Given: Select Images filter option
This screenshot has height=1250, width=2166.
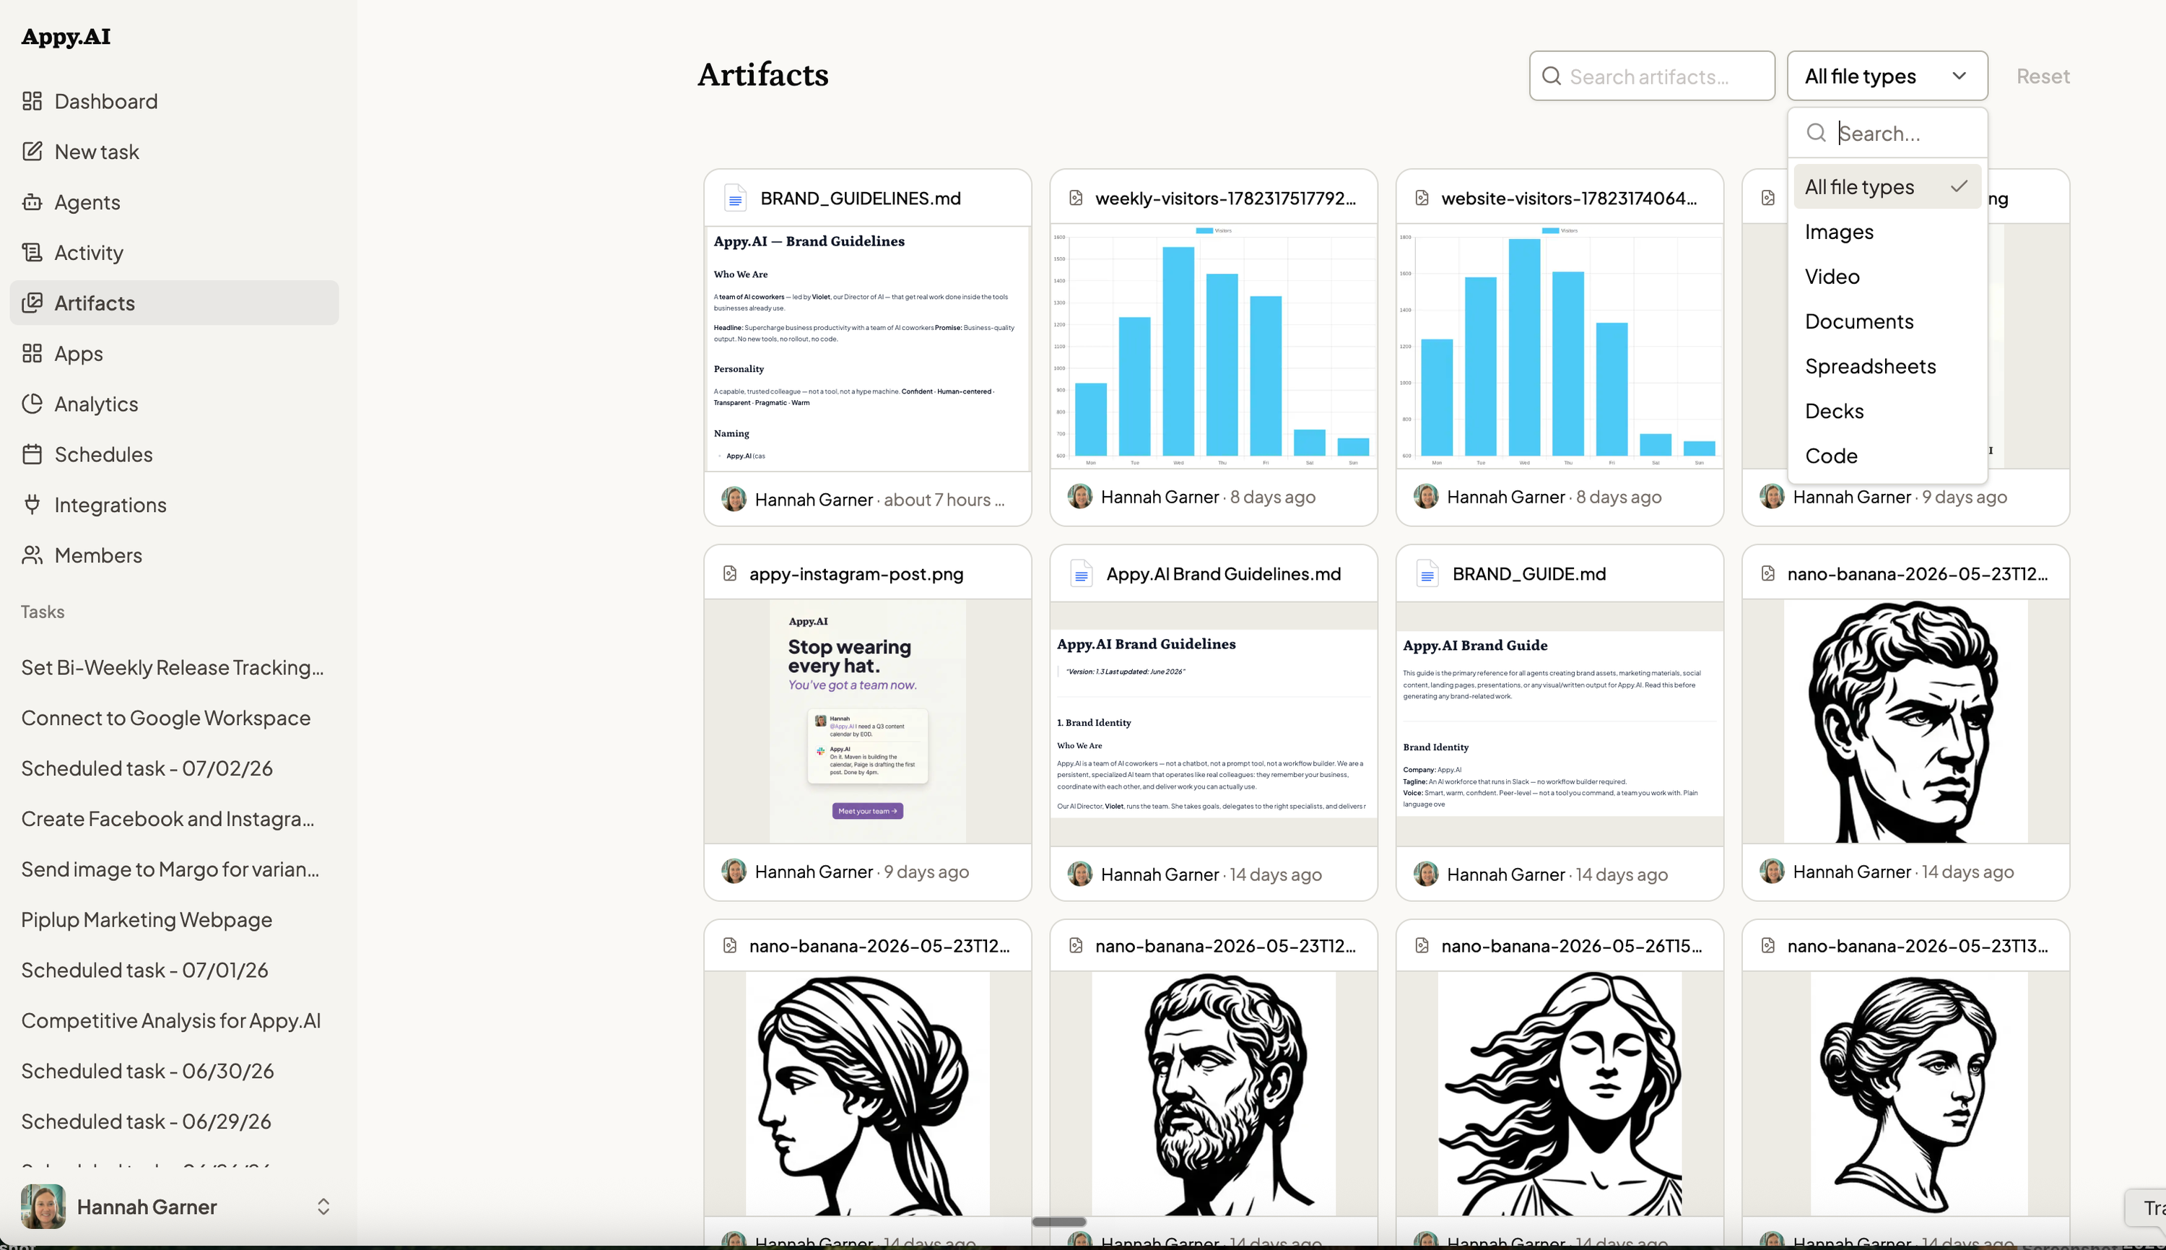Looking at the screenshot, I should point(1887,232).
